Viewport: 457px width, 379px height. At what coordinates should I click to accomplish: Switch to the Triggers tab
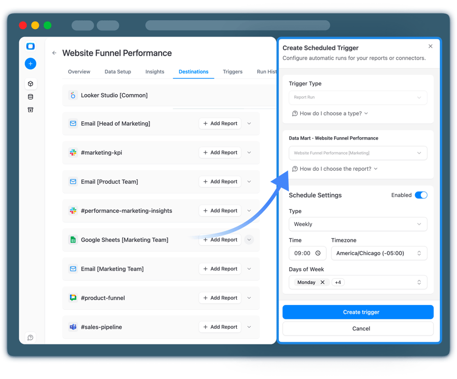point(233,72)
